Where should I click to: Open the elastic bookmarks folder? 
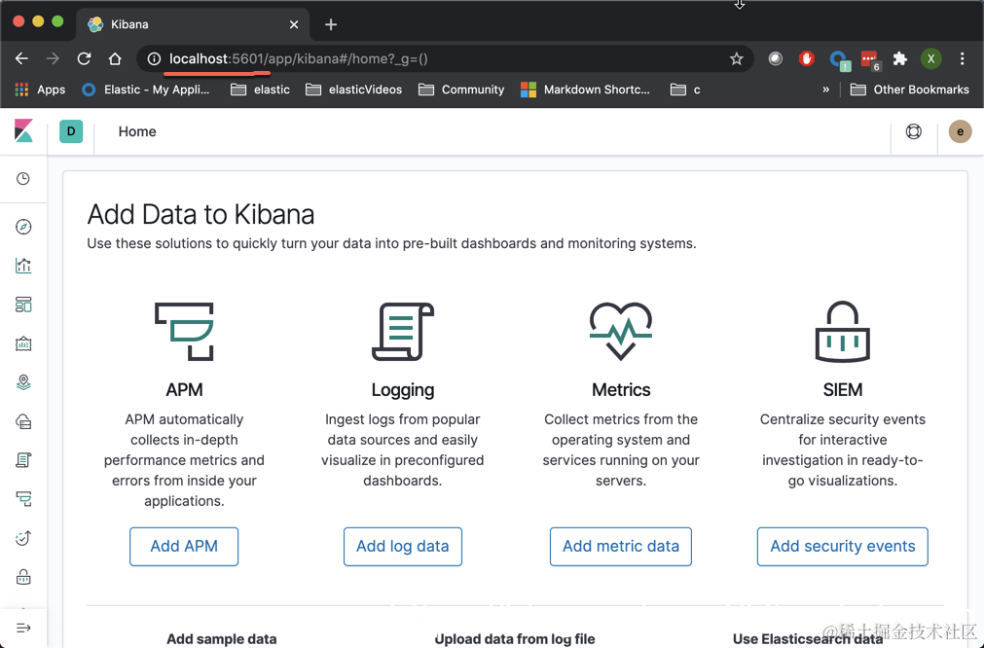pos(260,90)
